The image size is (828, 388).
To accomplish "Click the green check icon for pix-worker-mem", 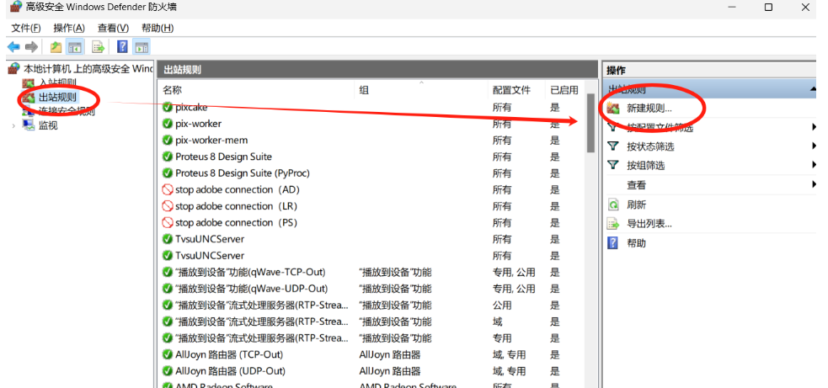I will (x=168, y=140).
